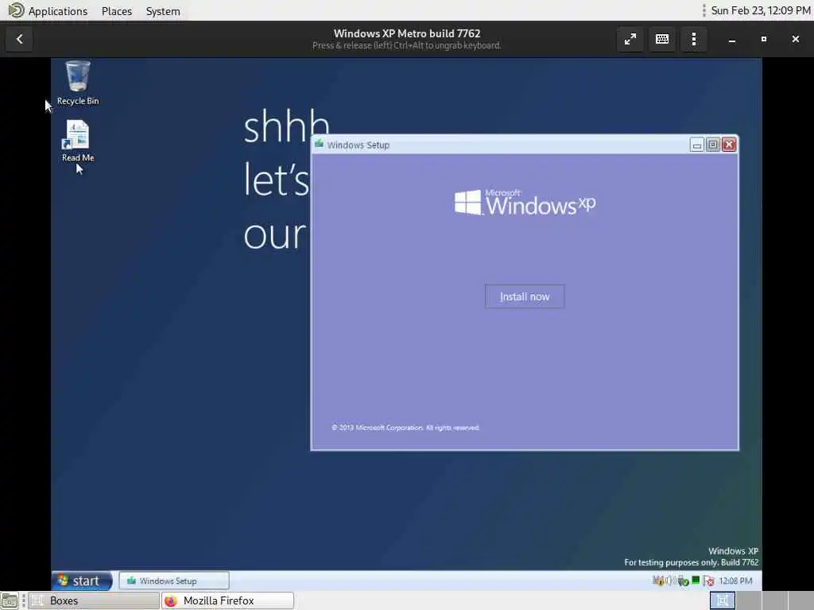
Task: Maximize the Windows Setup dialog
Action: [x=713, y=145]
